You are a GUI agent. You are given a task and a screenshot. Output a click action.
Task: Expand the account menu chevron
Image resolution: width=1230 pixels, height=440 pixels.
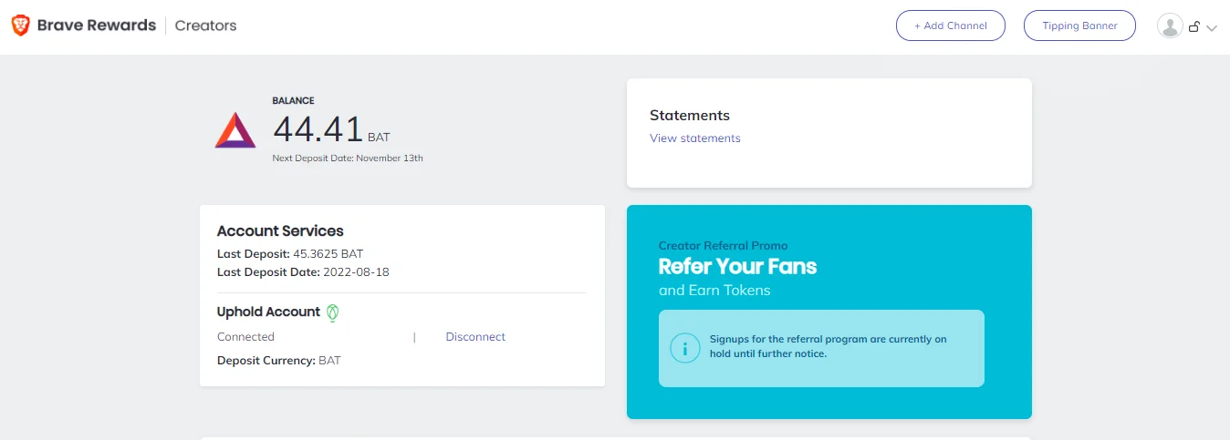1212,28
